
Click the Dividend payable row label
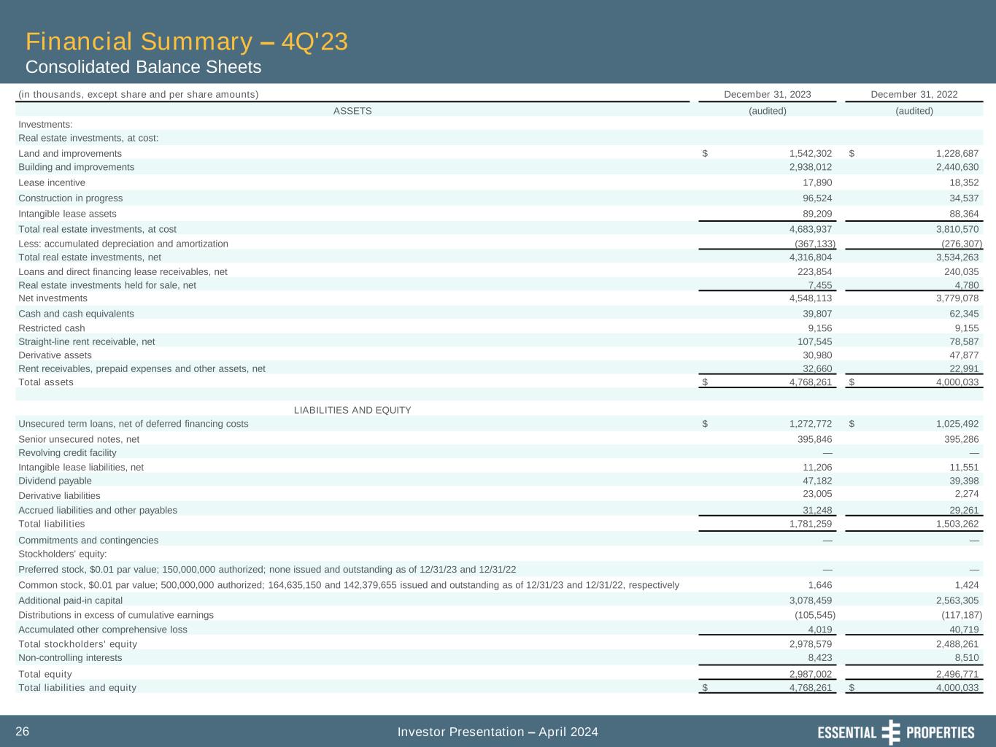pyautogui.click(x=55, y=481)
